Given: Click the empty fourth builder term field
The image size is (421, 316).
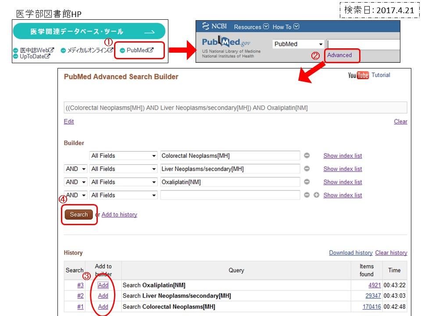Looking at the screenshot, I should click(230, 195).
